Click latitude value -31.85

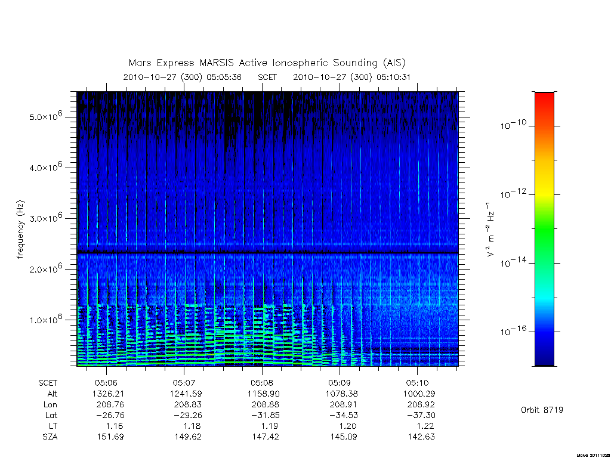click(x=266, y=415)
